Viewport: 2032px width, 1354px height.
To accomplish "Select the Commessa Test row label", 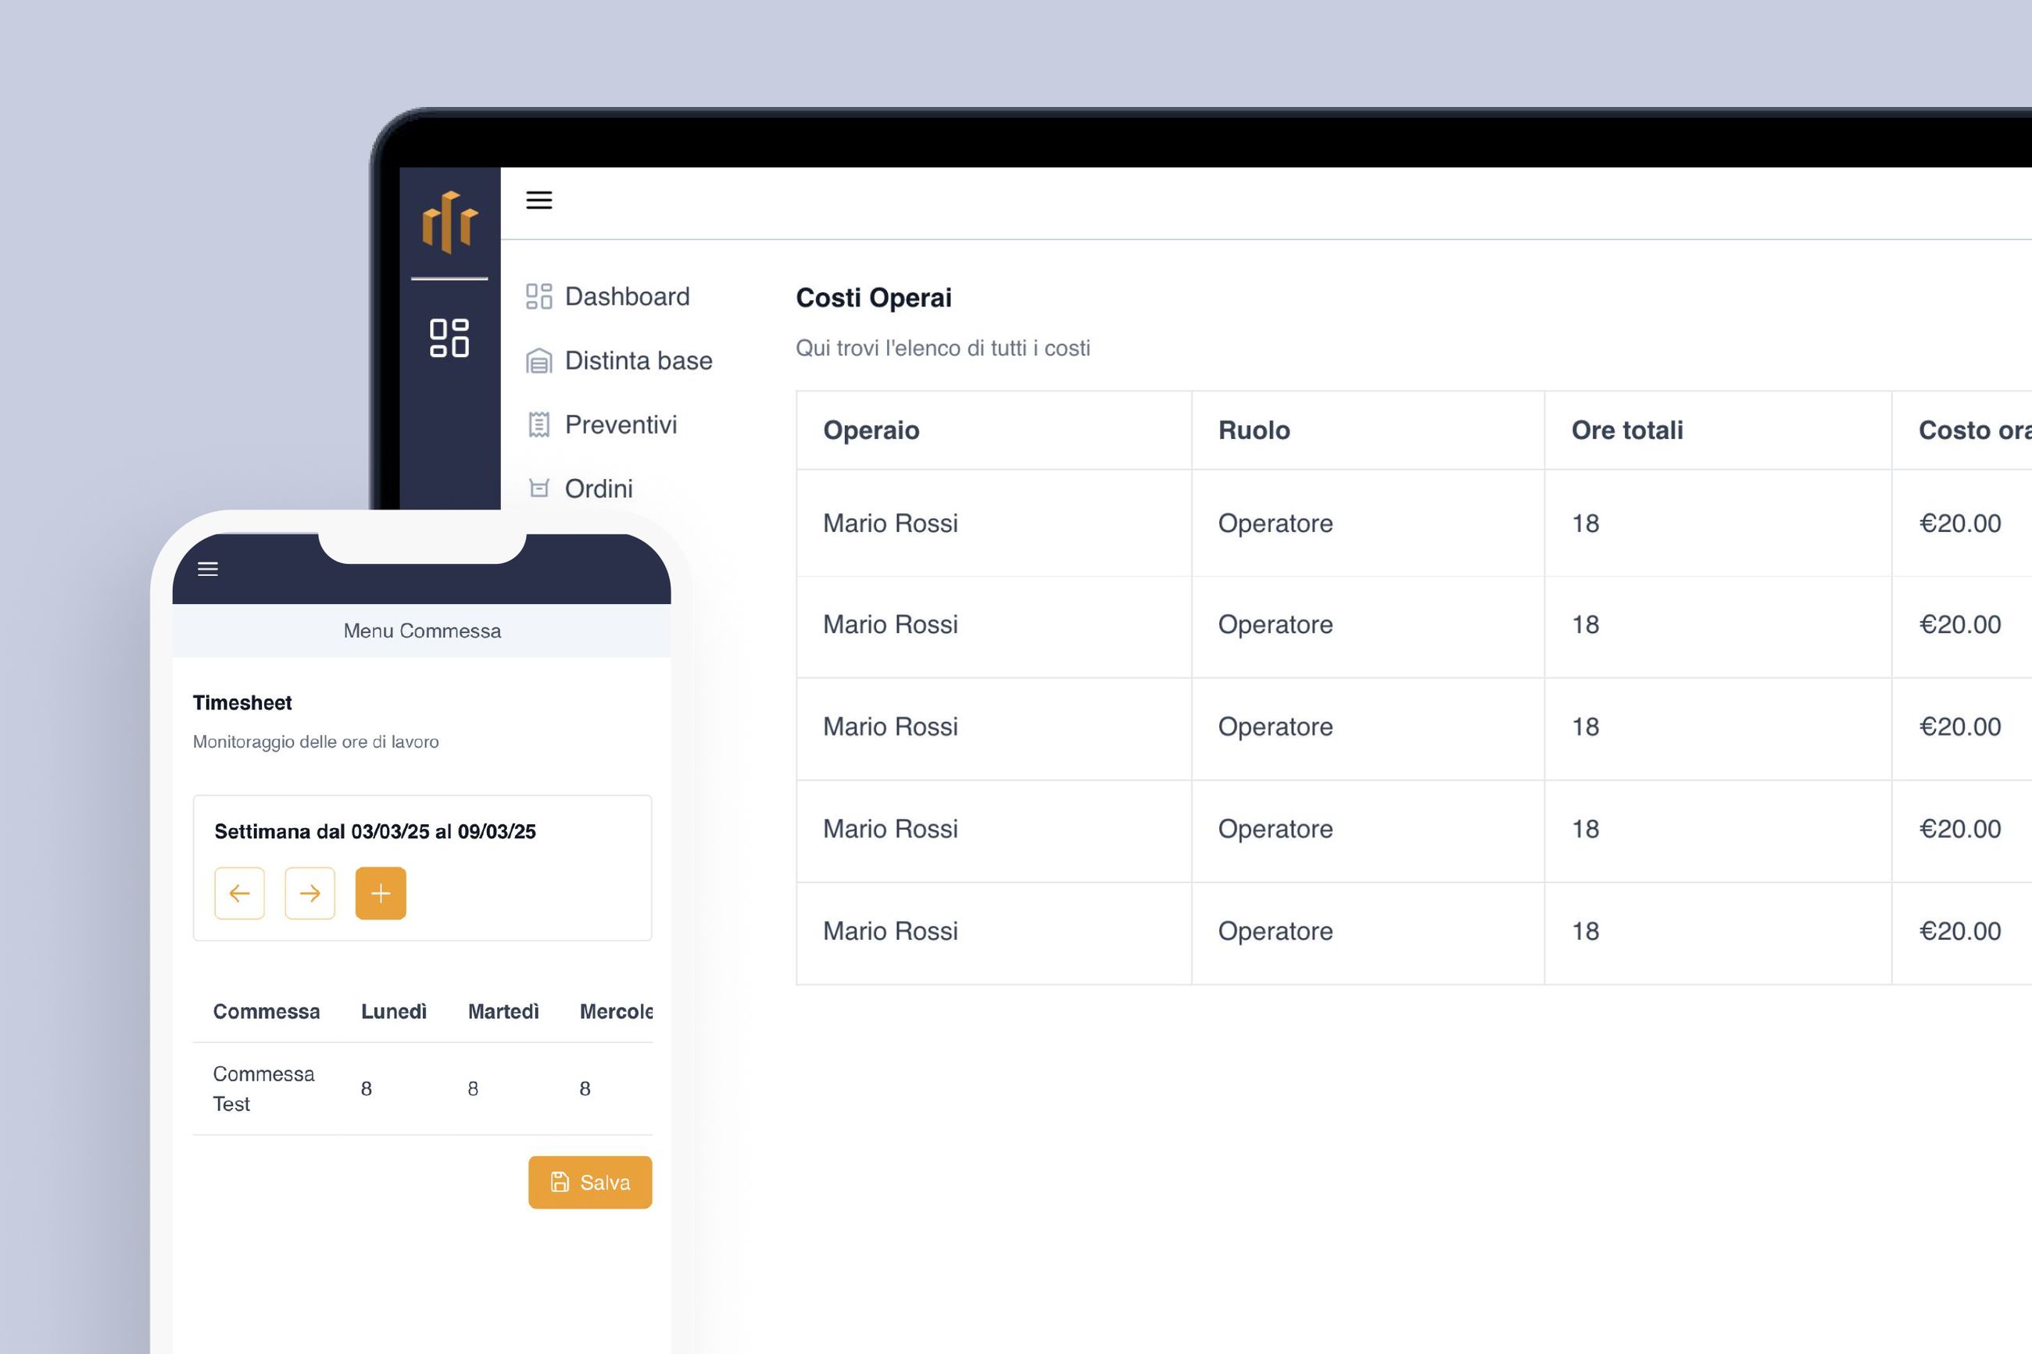I will tap(263, 1089).
